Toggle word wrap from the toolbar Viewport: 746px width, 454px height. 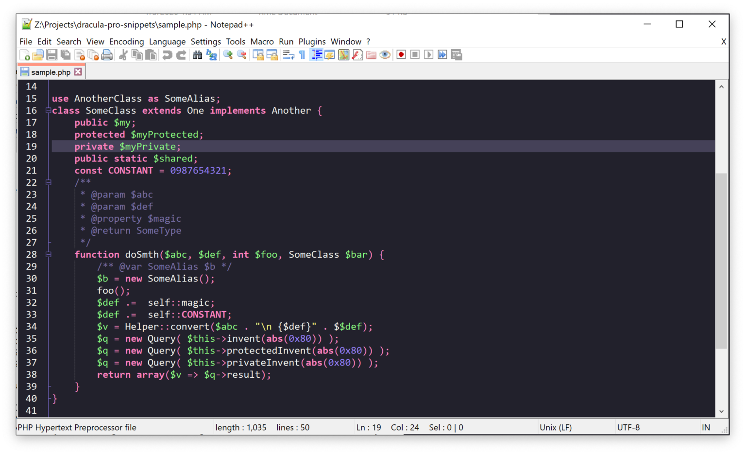pyautogui.click(x=288, y=54)
